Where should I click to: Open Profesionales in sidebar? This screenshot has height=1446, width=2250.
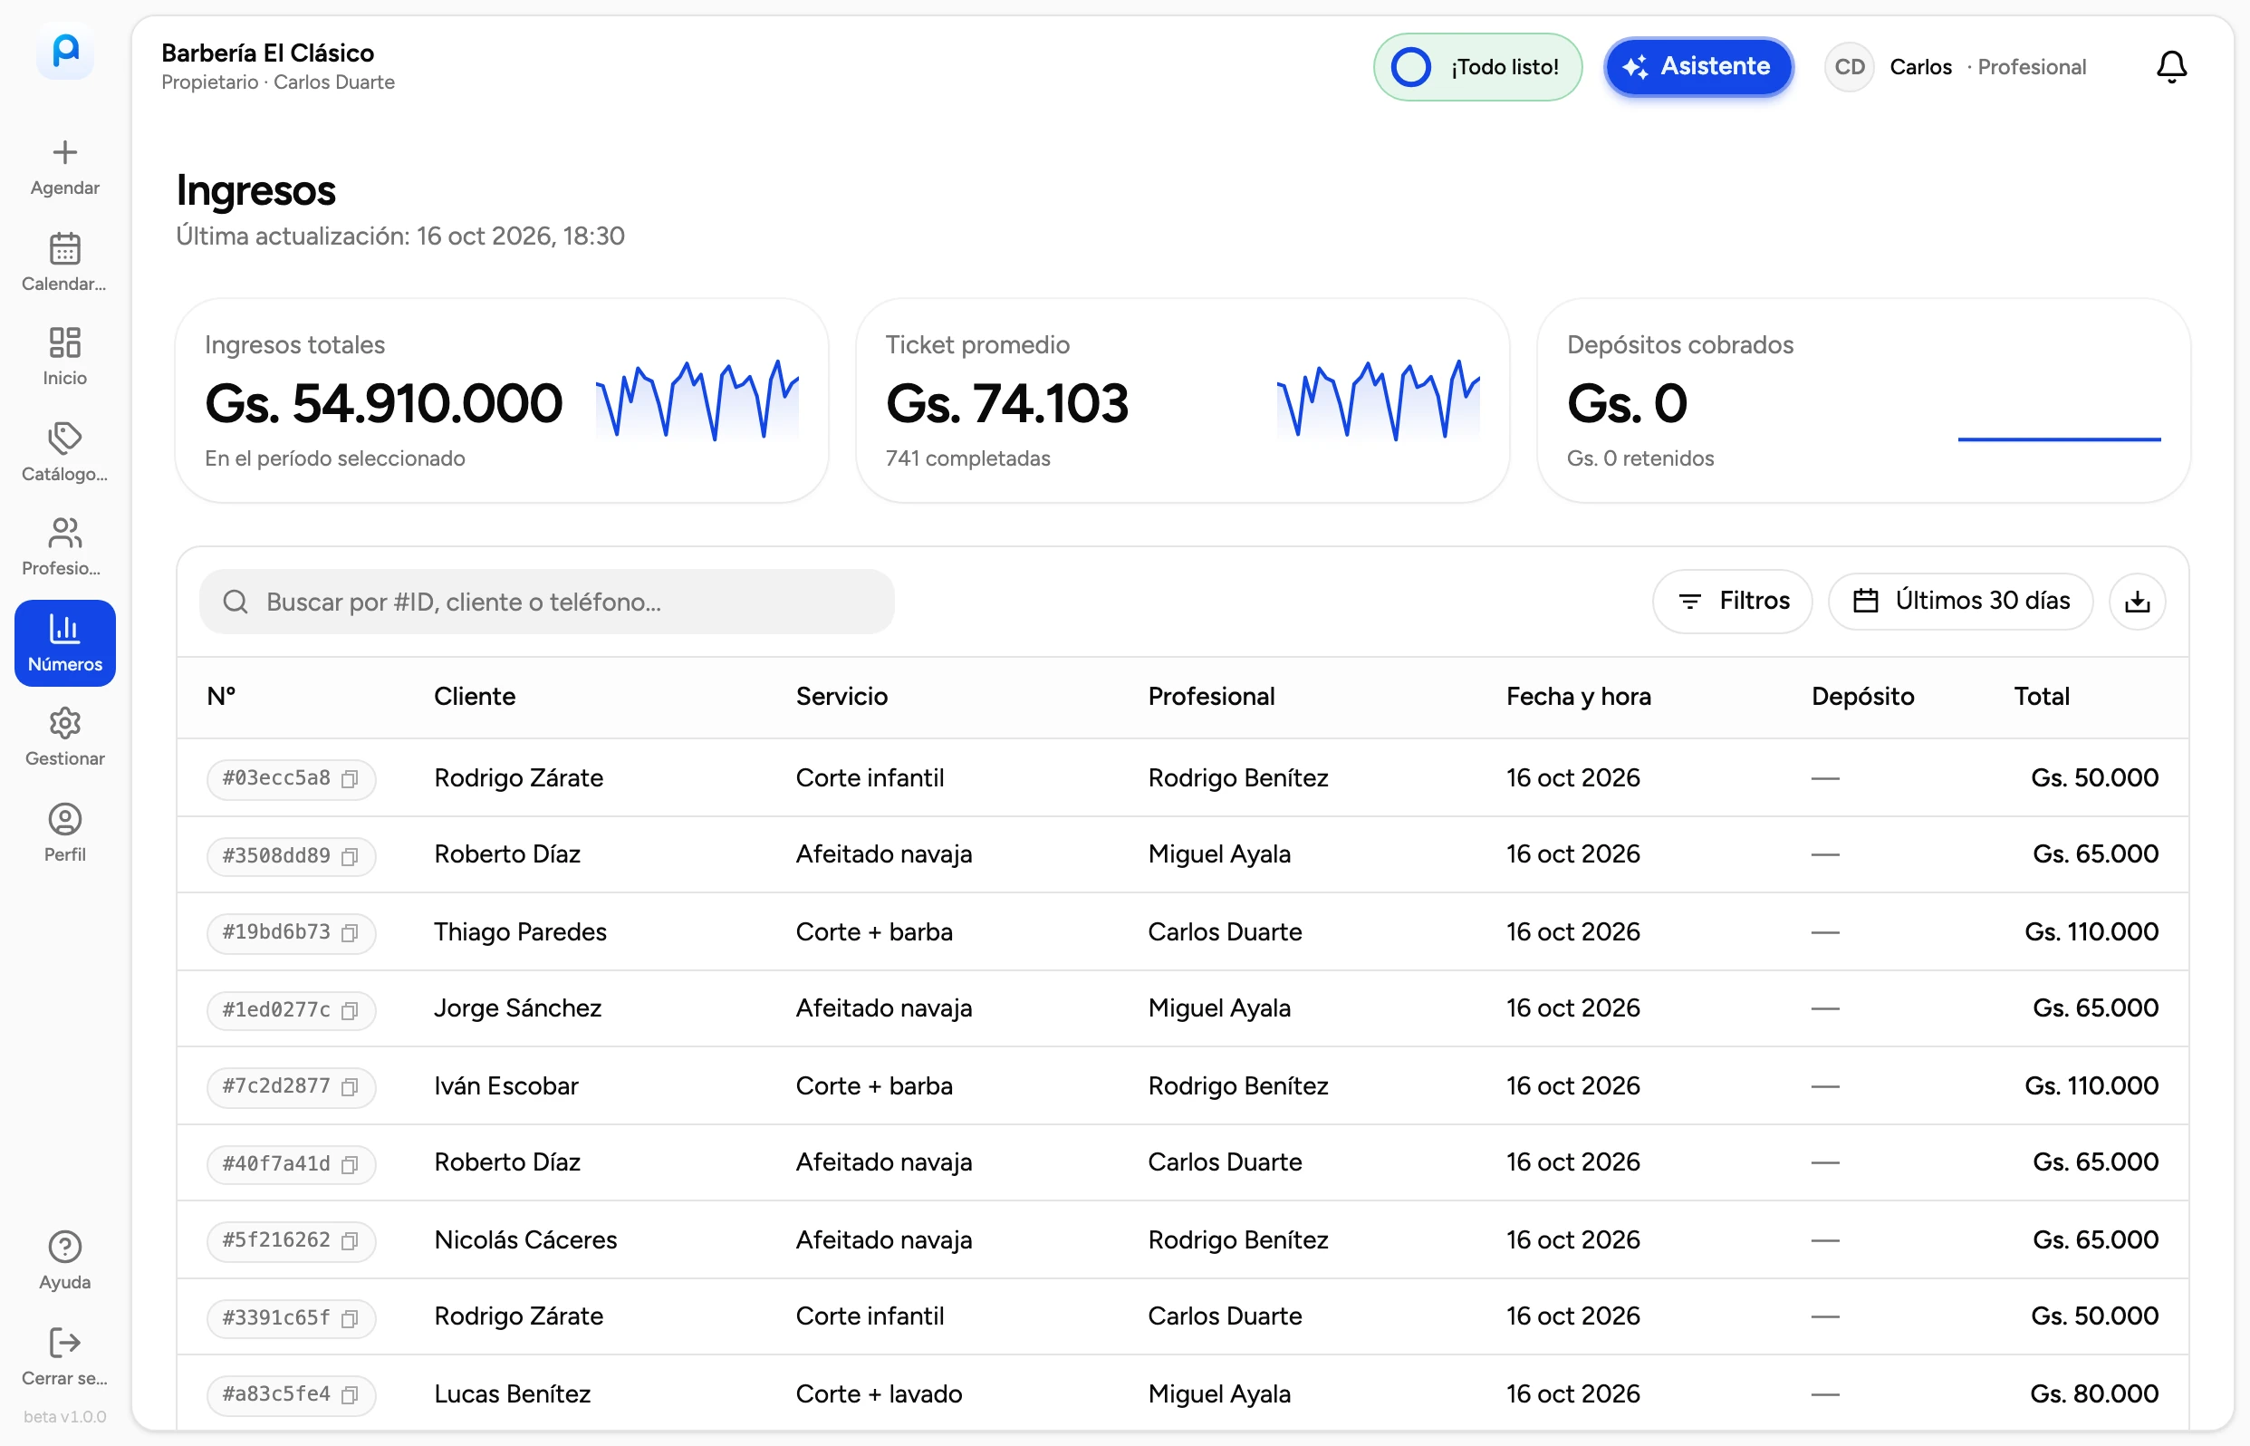click(65, 547)
